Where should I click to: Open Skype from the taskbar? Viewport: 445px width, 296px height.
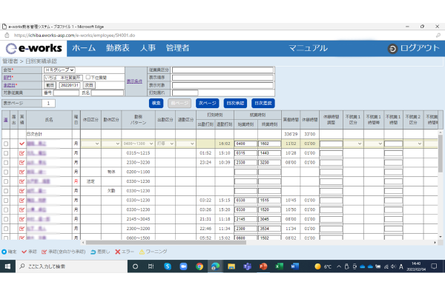click(x=168, y=266)
